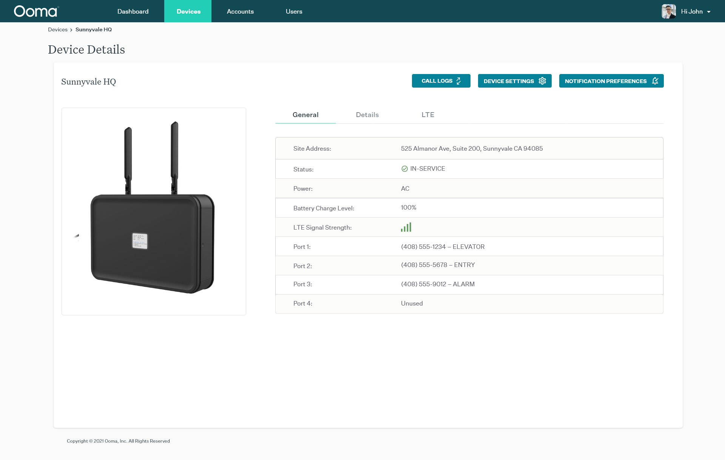Click the breadcrumb chevron separator

coord(71,30)
